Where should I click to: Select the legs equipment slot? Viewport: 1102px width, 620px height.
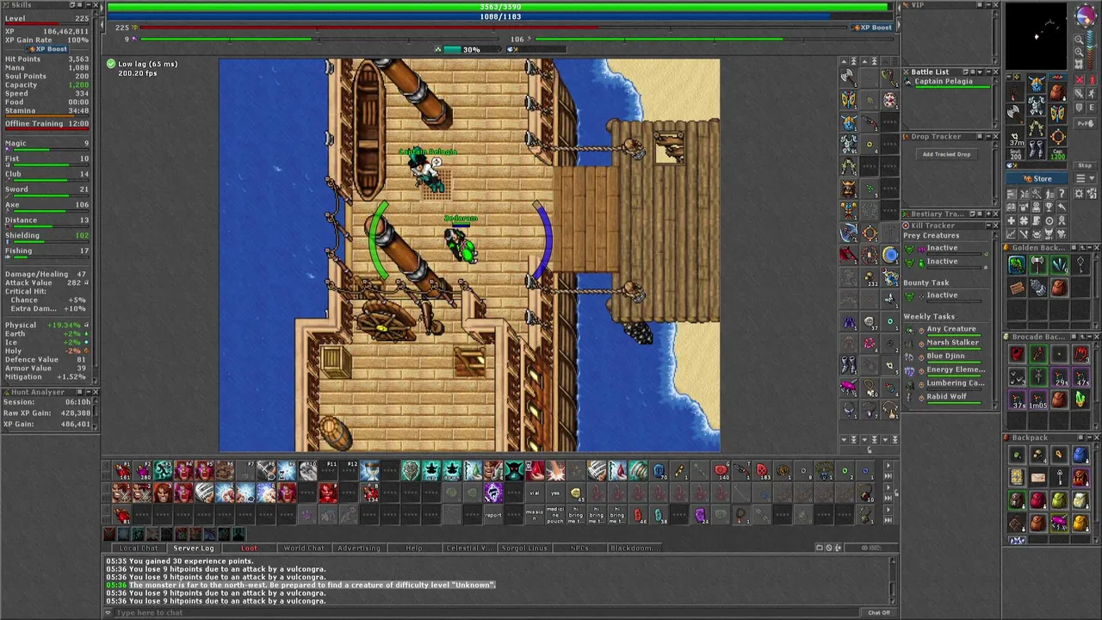coord(1037,127)
